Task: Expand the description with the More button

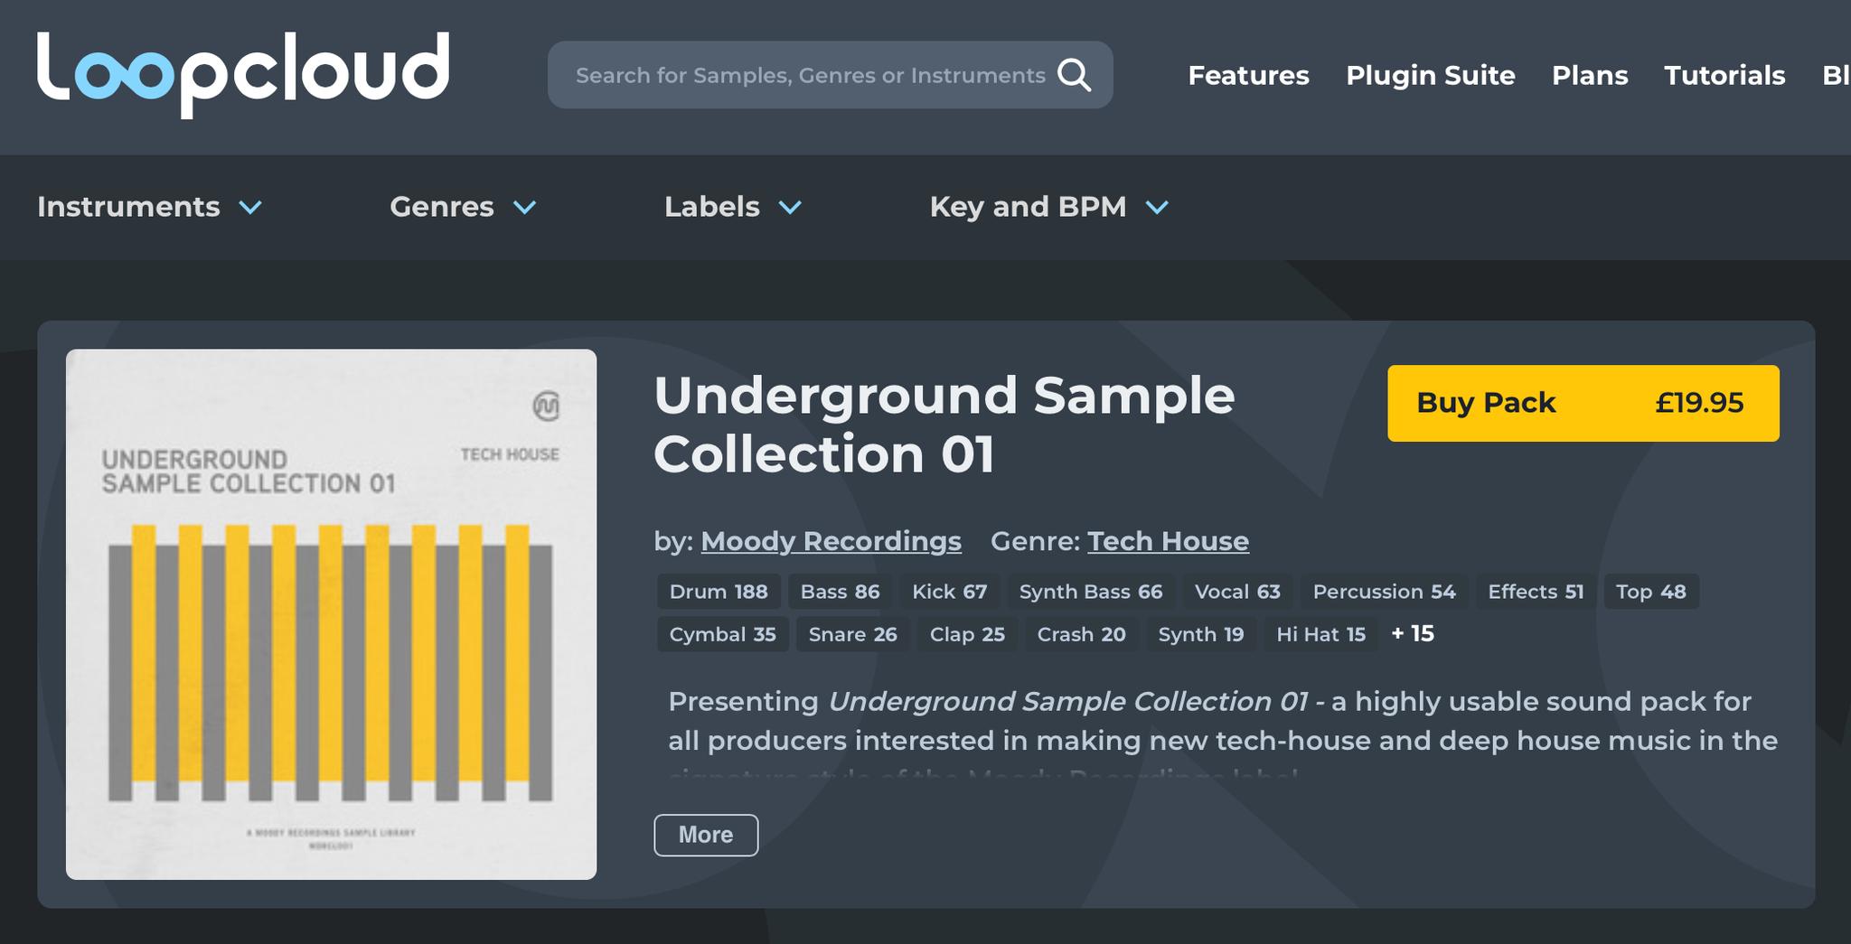Action: tap(706, 835)
